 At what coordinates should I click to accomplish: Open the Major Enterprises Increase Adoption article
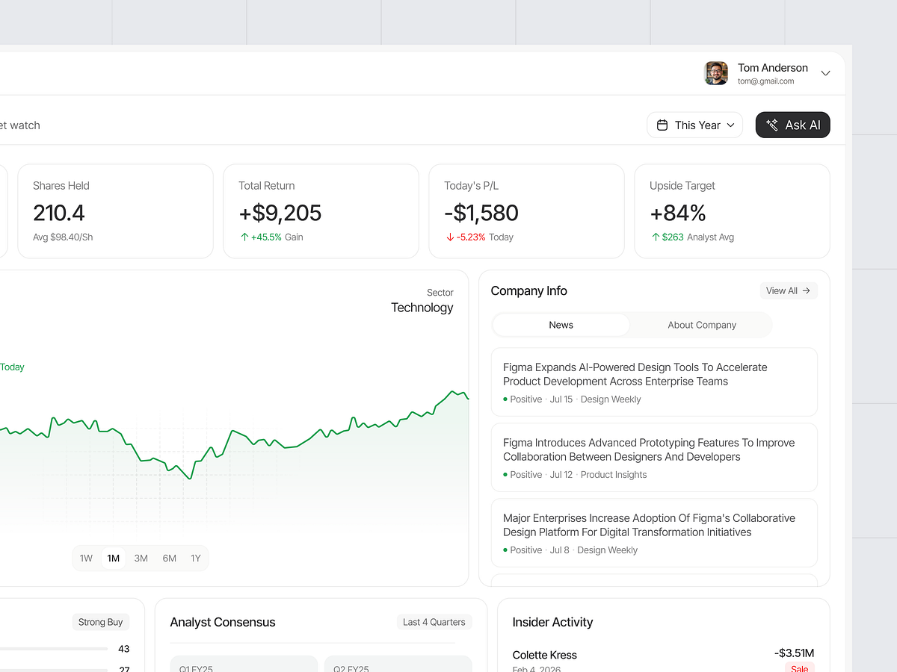654,532
